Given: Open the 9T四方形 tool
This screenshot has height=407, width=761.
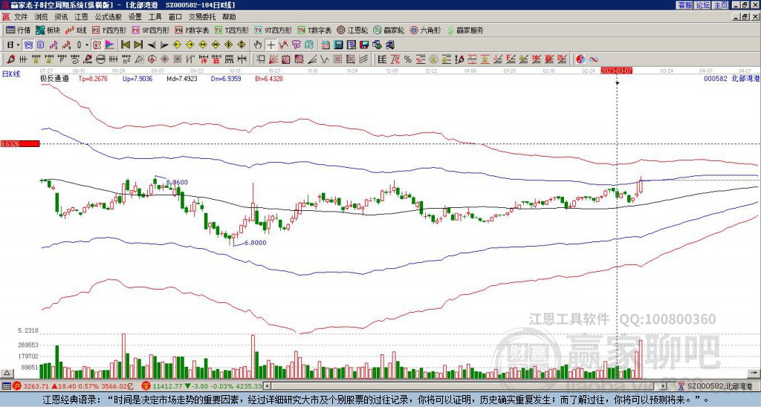Looking at the screenshot, I should point(273,30).
